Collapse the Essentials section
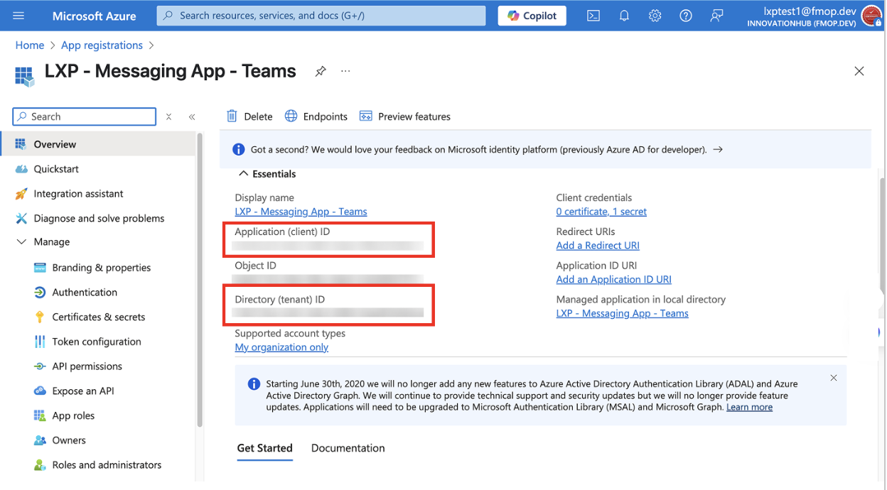887x490 pixels. click(267, 174)
